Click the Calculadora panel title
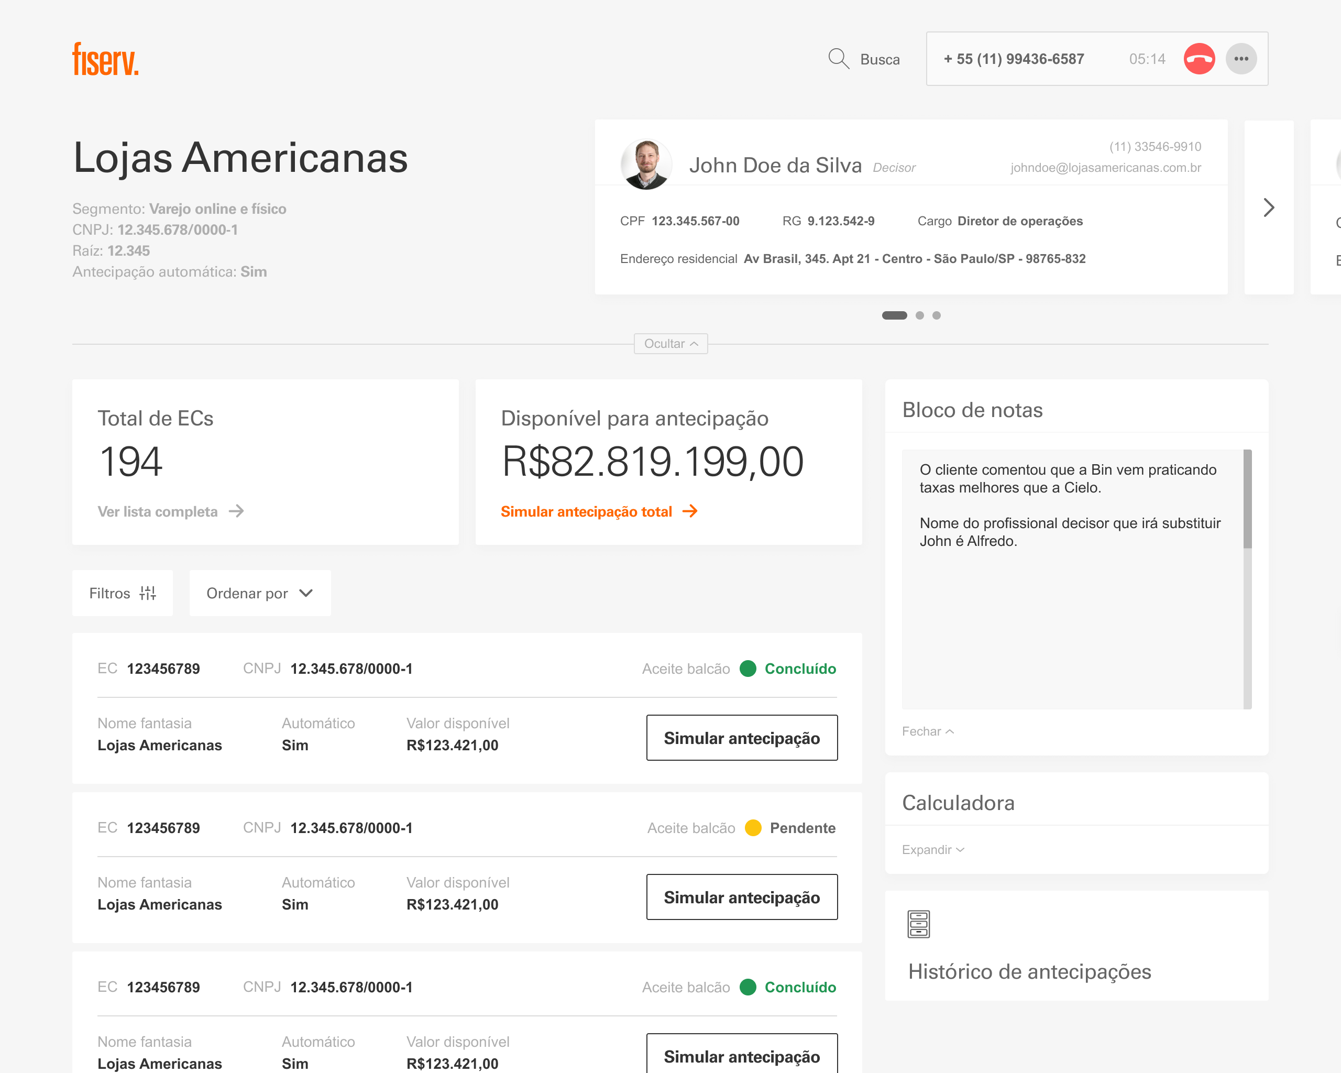Image resolution: width=1341 pixels, height=1073 pixels. tap(958, 803)
